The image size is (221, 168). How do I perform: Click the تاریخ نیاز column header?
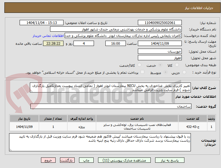24,119
